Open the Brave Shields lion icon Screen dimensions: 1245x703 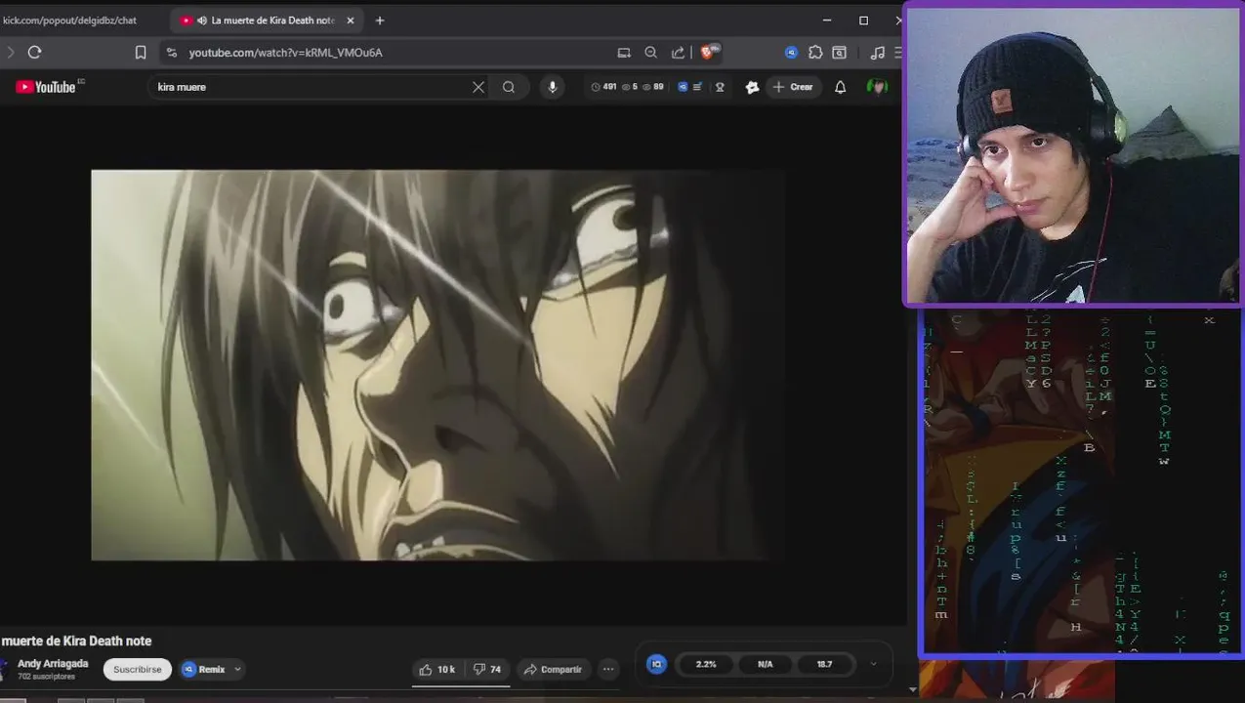click(709, 52)
